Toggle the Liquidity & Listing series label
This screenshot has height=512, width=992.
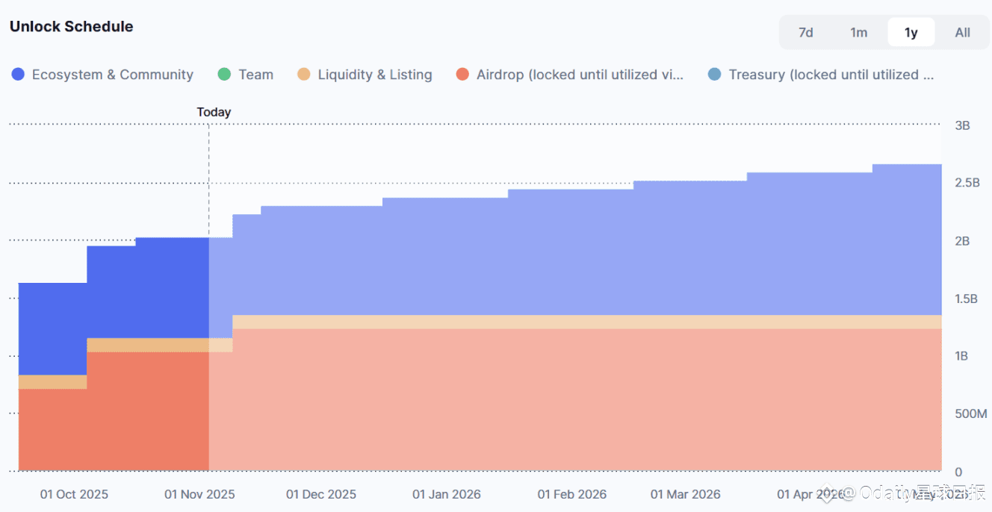[x=374, y=75]
